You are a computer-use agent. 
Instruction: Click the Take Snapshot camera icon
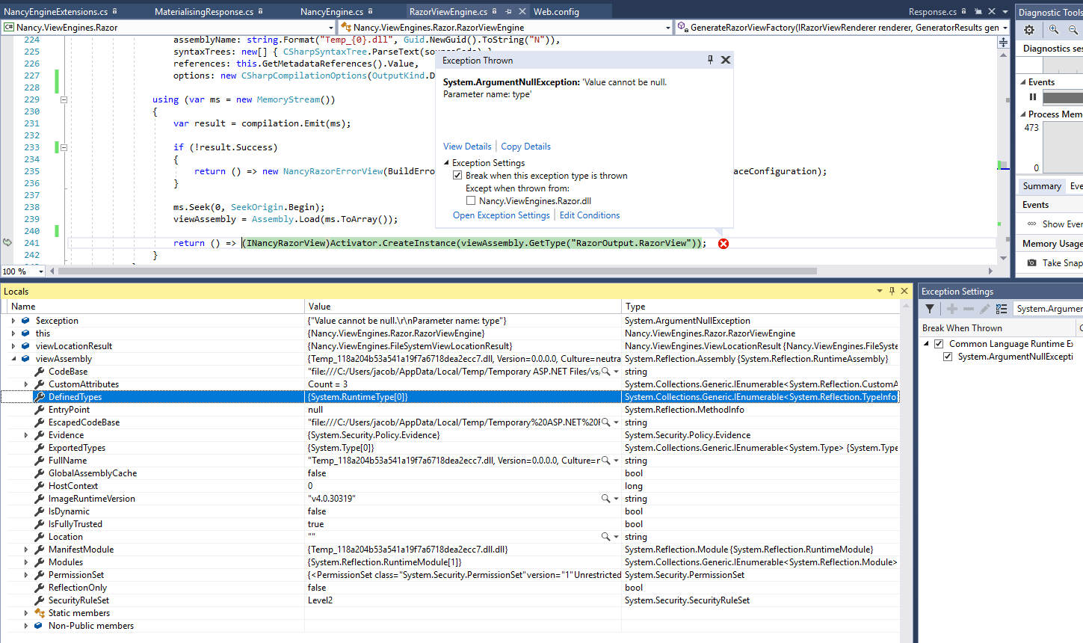[1032, 263]
